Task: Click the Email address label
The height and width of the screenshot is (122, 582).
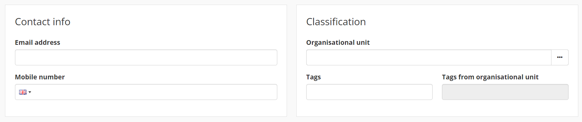Action: click(x=37, y=43)
